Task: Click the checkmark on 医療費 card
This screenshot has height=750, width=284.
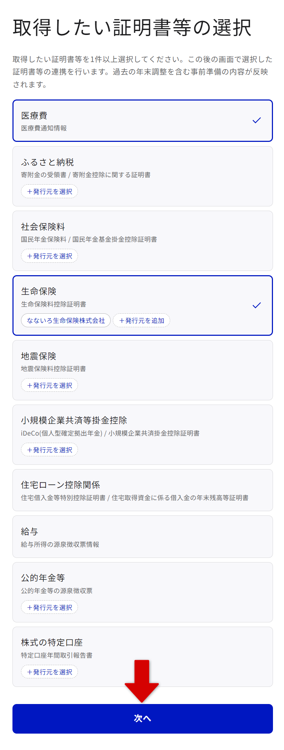Action: pos(257,120)
